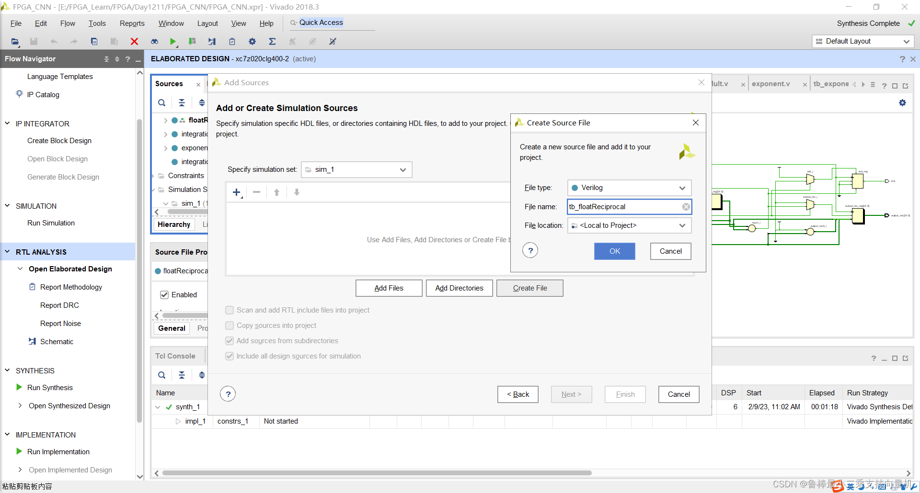Viewport: 920px width, 493px height.
Task: Click the Sigma toolbar icon
Action: coord(272,42)
